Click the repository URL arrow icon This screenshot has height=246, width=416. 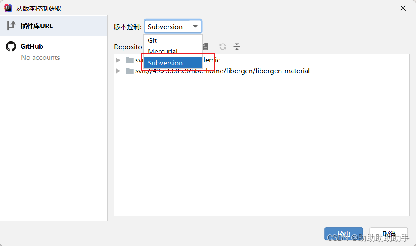(11, 26)
